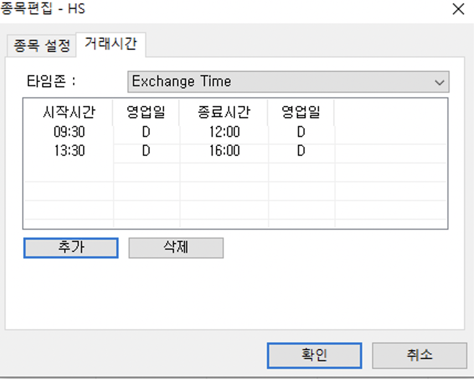The width and height of the screenshot is (474, 379).
Task: Select the 12:00 end time cell
Action: point(224,133)
